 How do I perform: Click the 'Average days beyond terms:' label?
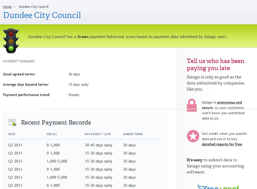[x=26, y=84]
